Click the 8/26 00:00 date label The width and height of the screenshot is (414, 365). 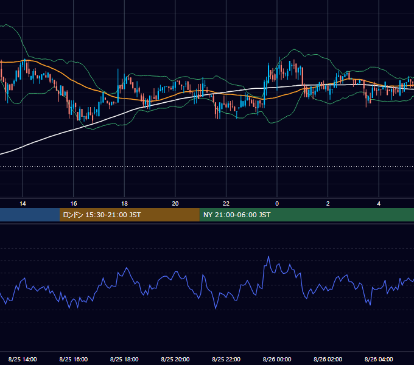[x=277, y=359]
